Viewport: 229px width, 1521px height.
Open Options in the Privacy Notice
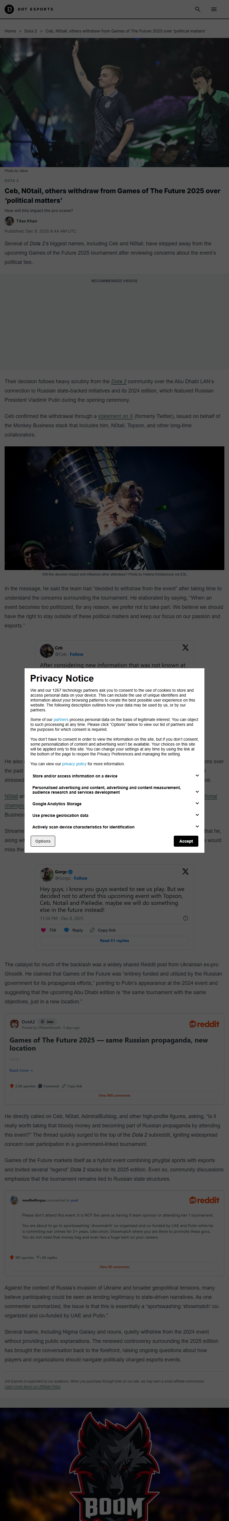point(43,841)
